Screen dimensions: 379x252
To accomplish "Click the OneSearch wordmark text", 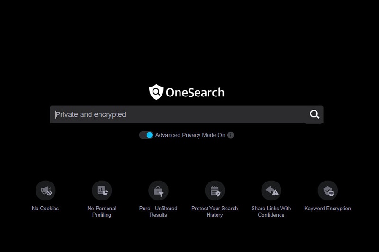I will (x=195, y=92).
